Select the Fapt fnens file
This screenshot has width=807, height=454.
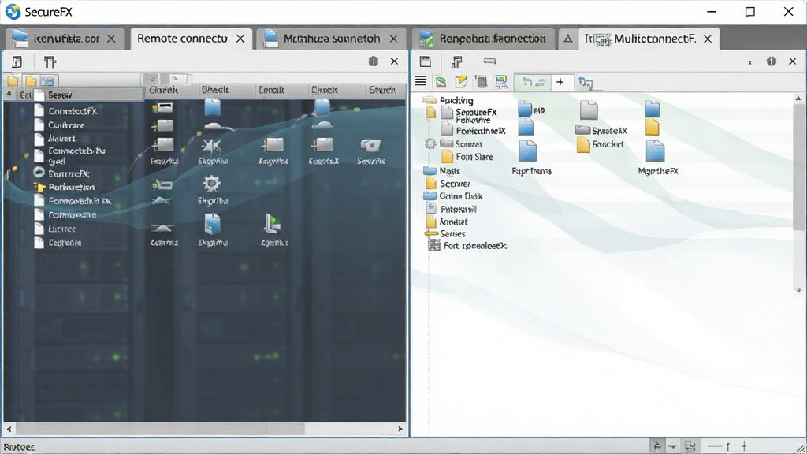tap(530, 158)
